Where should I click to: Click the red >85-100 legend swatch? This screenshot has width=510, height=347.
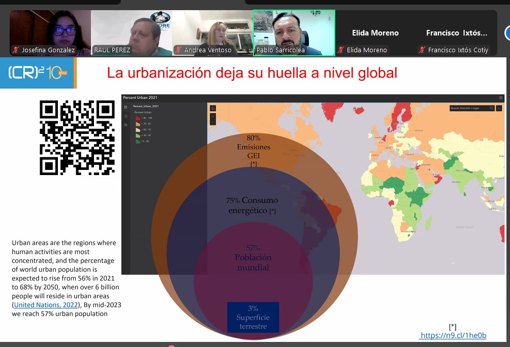(137, 118)
